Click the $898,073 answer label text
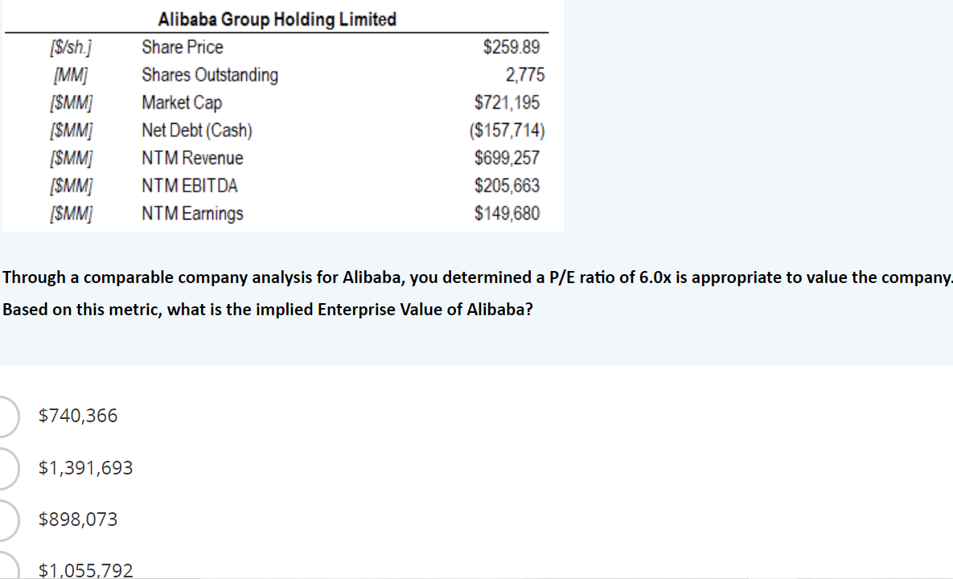Image resolution: width=953 pixels, height=579 pixels. click(78, 519)
